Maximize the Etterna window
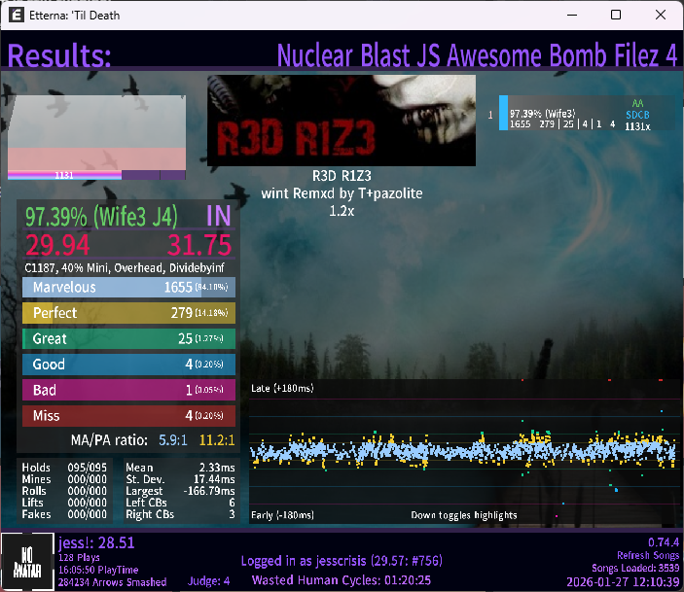Screen dimensions: 684x592 pyautogui.click(x=616, y=16)
